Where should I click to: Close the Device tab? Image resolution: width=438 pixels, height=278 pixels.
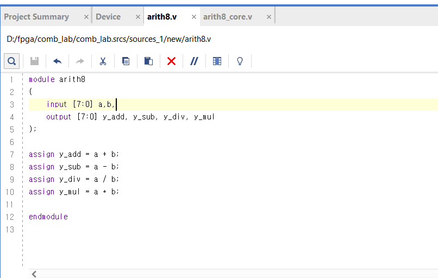pos(137,17)
